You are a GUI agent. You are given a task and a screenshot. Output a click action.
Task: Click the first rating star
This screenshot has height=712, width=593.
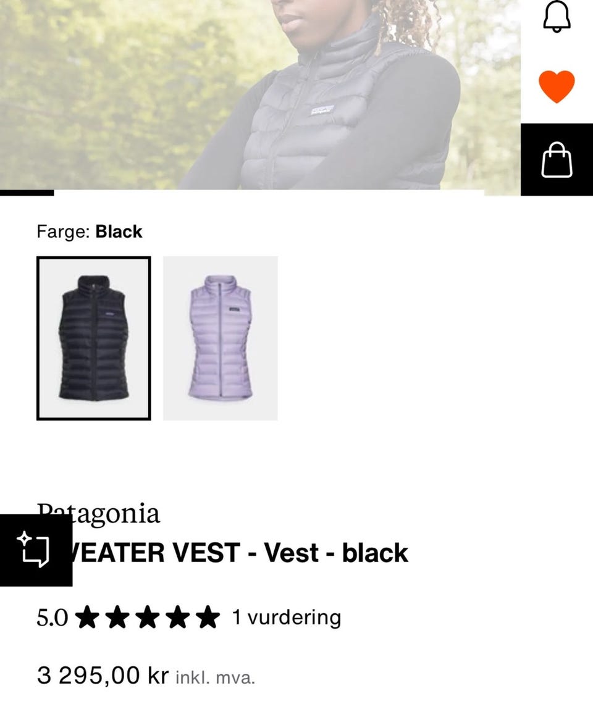point(87,617)
